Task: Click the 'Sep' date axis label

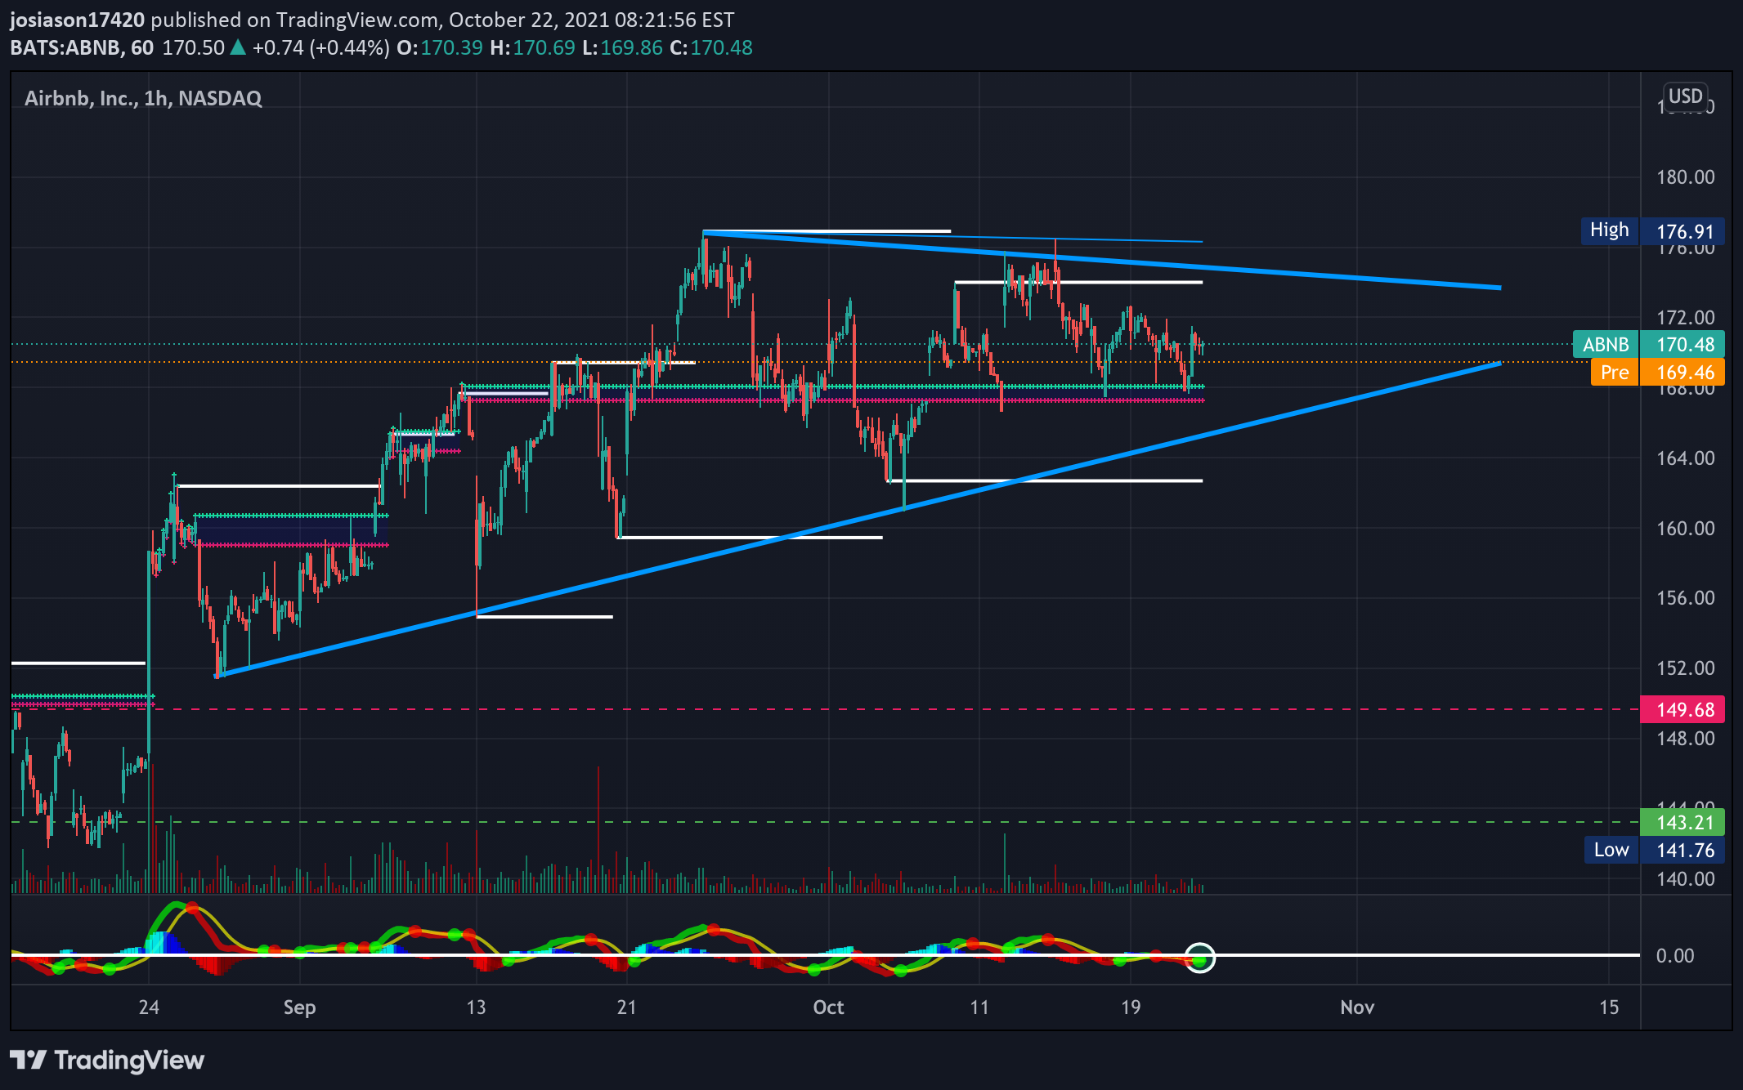Action: click(299, 1007)
